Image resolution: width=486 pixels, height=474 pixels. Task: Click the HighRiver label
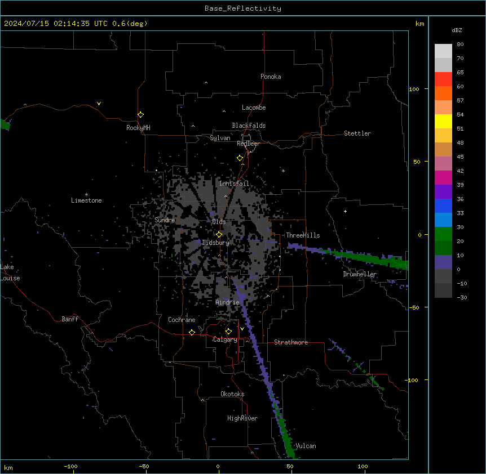point(242,418)
